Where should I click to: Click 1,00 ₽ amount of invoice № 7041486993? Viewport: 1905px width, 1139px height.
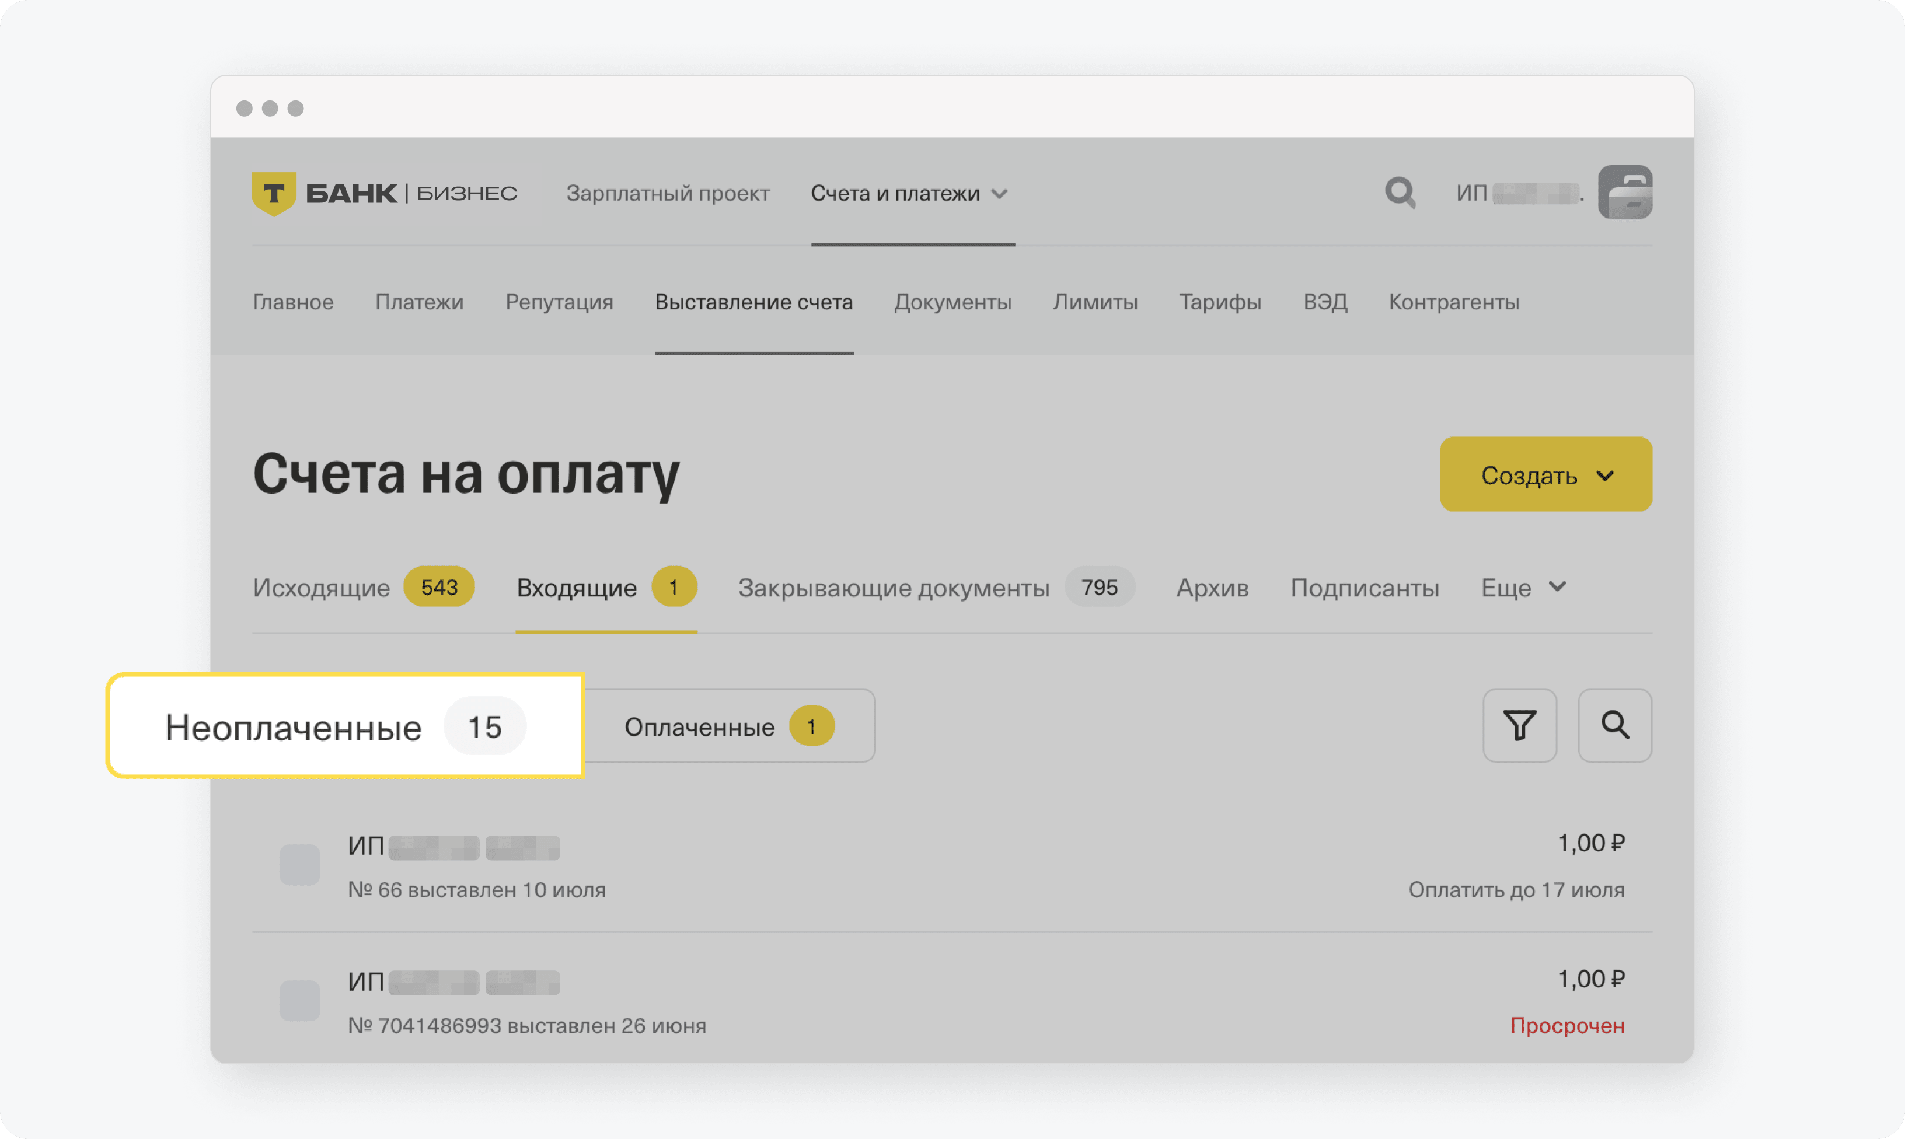(x=1591, y=979)
